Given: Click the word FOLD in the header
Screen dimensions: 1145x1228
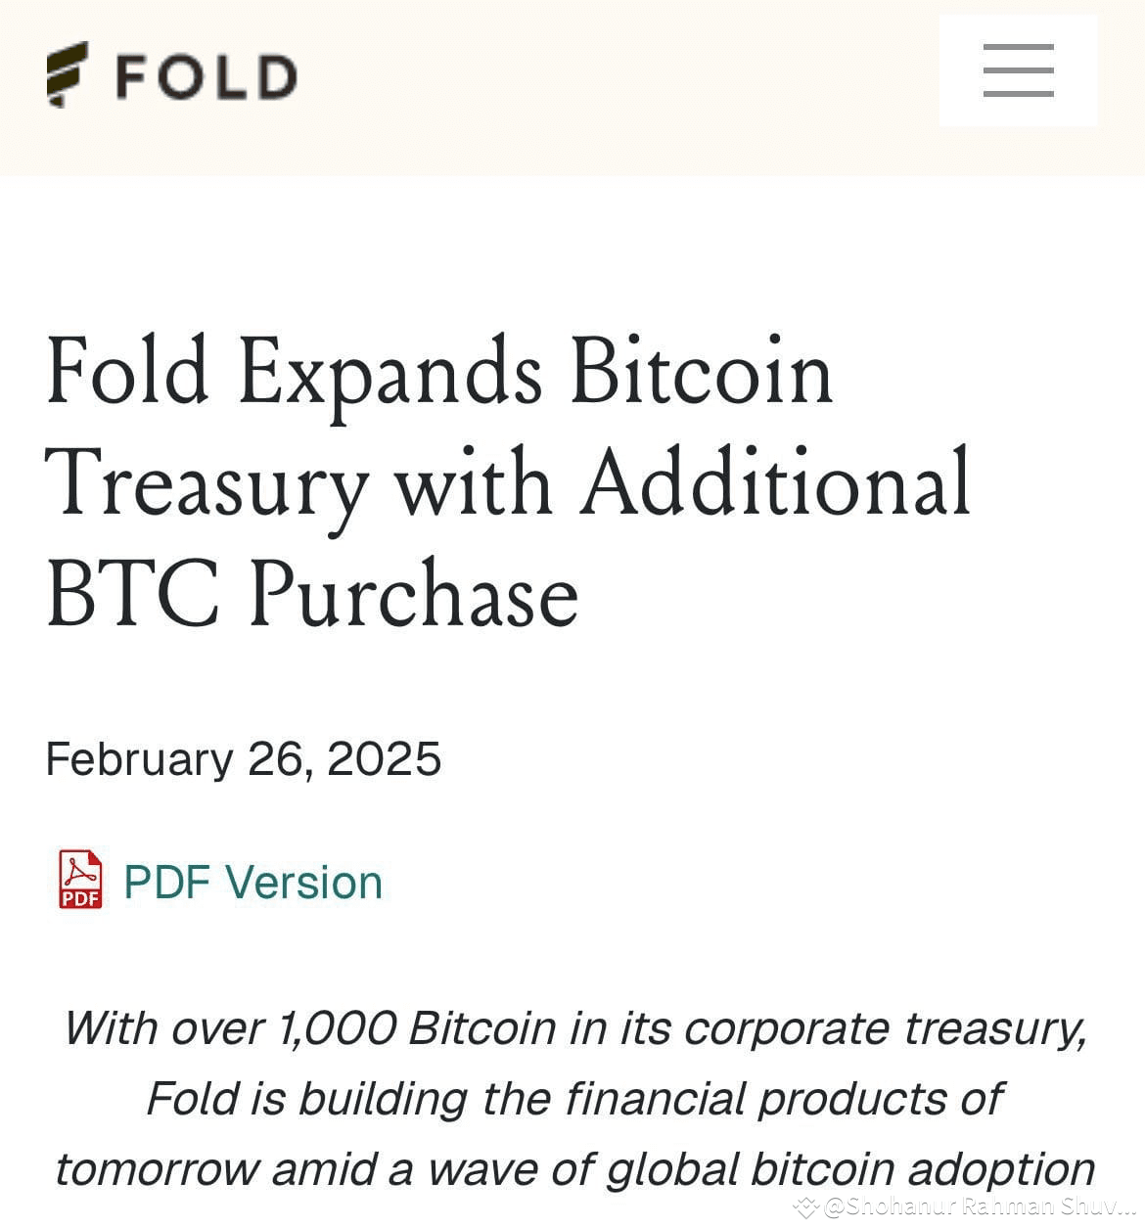Looking at the screenshot, I should [x=203, y=73].
